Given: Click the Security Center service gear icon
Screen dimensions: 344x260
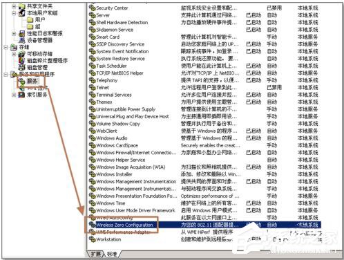Looking at the screenshot, I should (92, 8).
